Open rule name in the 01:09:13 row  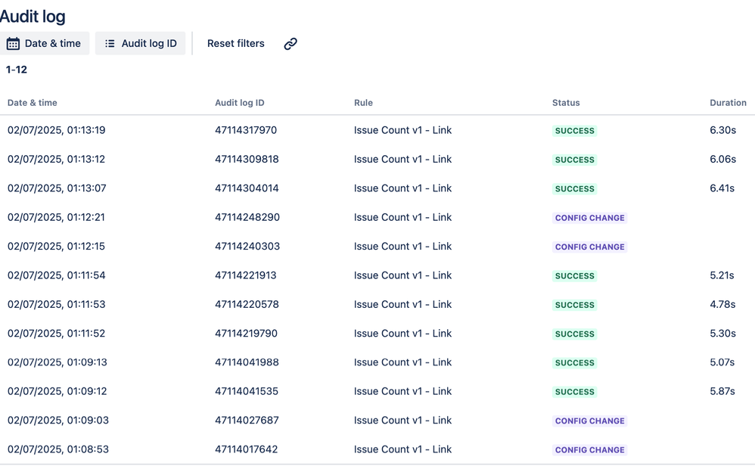coord(402,362)
